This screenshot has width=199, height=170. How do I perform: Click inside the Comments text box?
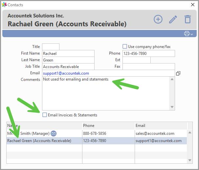[106, 93]
